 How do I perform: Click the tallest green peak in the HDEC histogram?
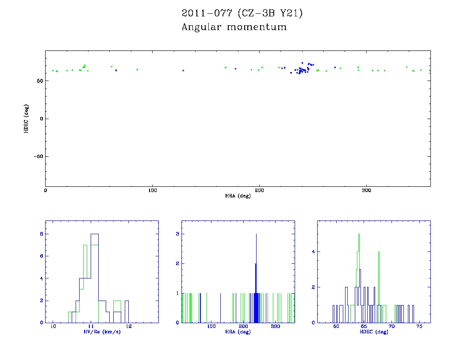pyautogui.click(x=359, y=235)
